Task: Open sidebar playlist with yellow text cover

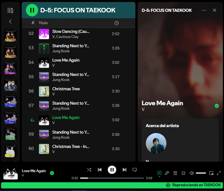Action: (10, 151)
